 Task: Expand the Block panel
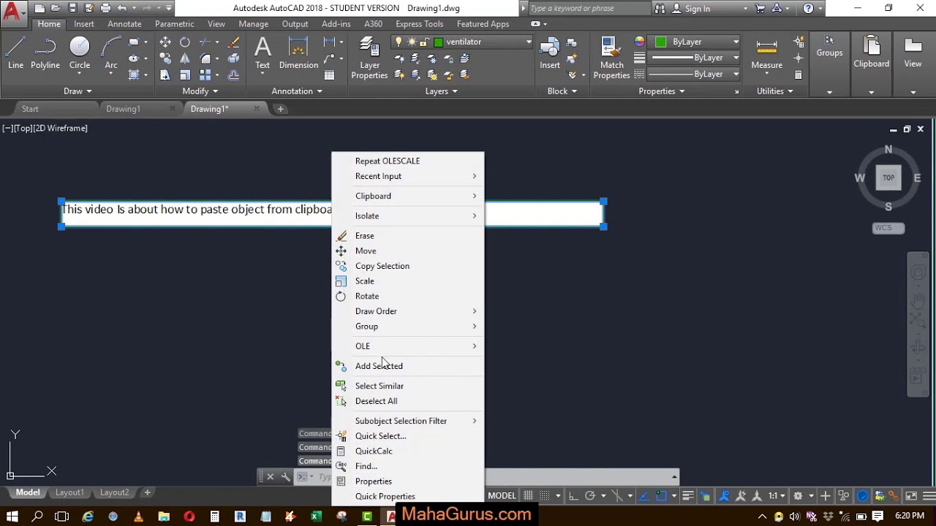tap(562, 91)
